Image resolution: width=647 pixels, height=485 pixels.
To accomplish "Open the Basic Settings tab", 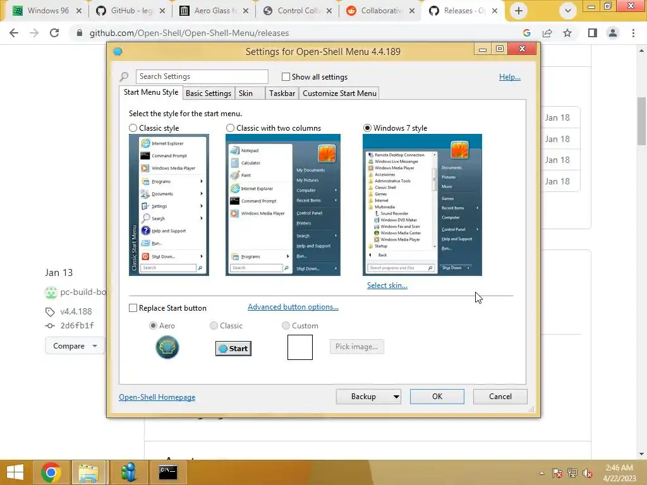I will click(x=209, y=93).
